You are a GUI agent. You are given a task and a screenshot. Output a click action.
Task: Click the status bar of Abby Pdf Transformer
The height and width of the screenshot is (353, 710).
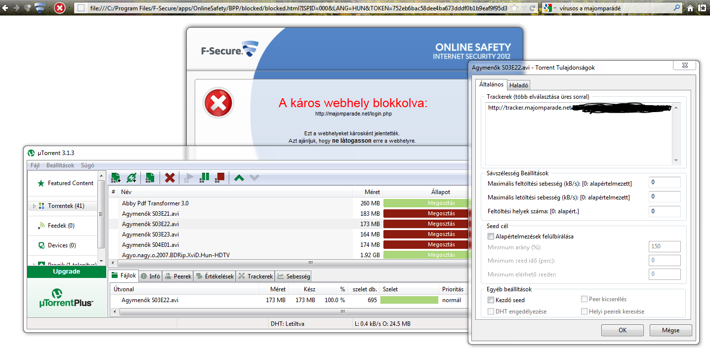click(x=425, y=203)
